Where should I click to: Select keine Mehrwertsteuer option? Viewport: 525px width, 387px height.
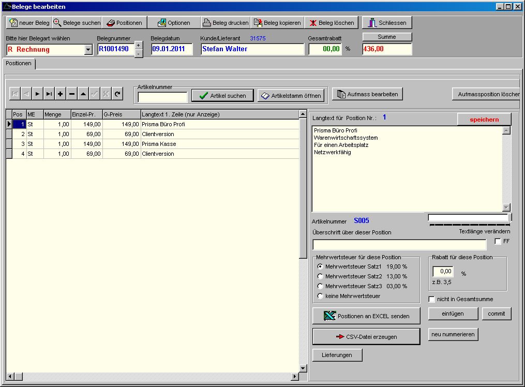pos(320,296)
